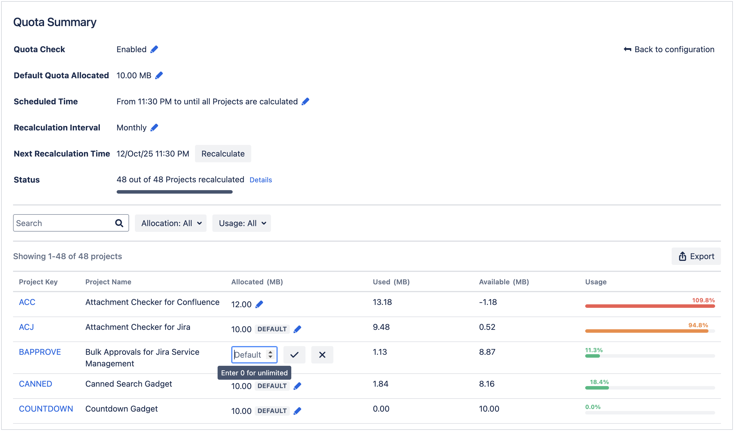This screenshot has height=431, width=734.
Task: Click the search magnifier icon
Action: tap(119, 223)
